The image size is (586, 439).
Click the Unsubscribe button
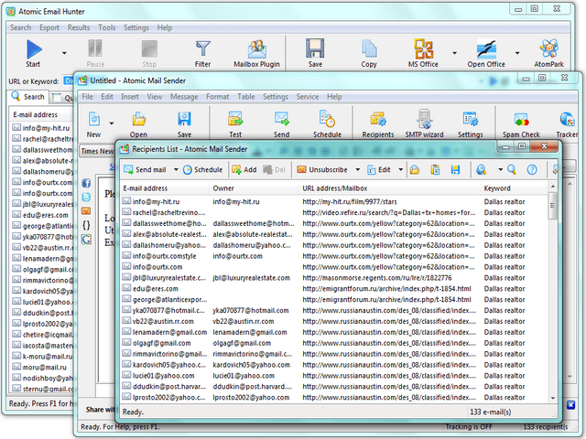point(320,170)
